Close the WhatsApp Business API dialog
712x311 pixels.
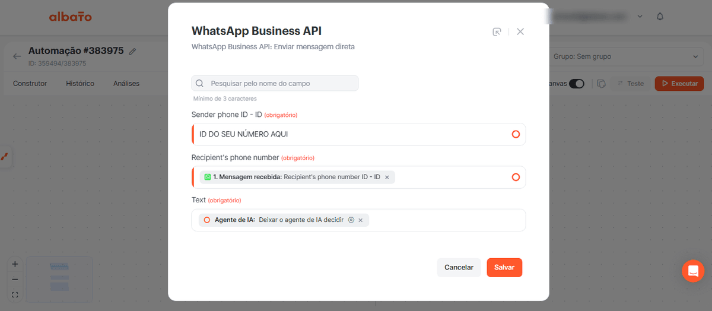[520, 31]
